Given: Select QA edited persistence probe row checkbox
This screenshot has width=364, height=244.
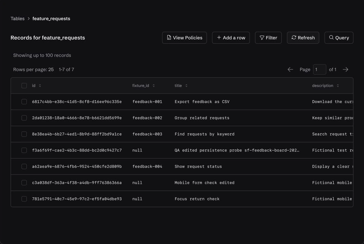Looking at the screenshot, I should point(24,150).
